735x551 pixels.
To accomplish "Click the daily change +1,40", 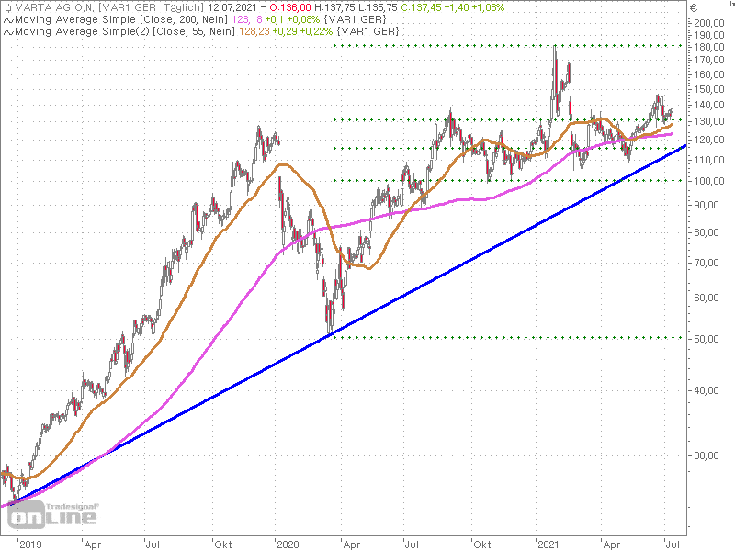I will click(456, 8).
